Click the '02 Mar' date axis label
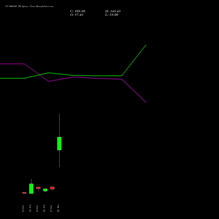This screenshot has width=219, height=219. pos(58,208)
